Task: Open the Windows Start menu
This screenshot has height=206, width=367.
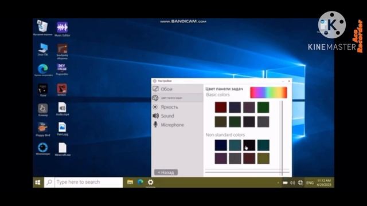Action: click(x=38, y=182)
